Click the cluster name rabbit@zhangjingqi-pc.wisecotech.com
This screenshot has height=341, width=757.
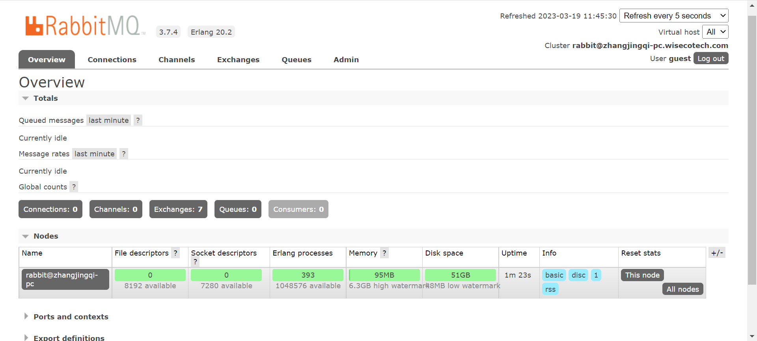tap(650, 45)
